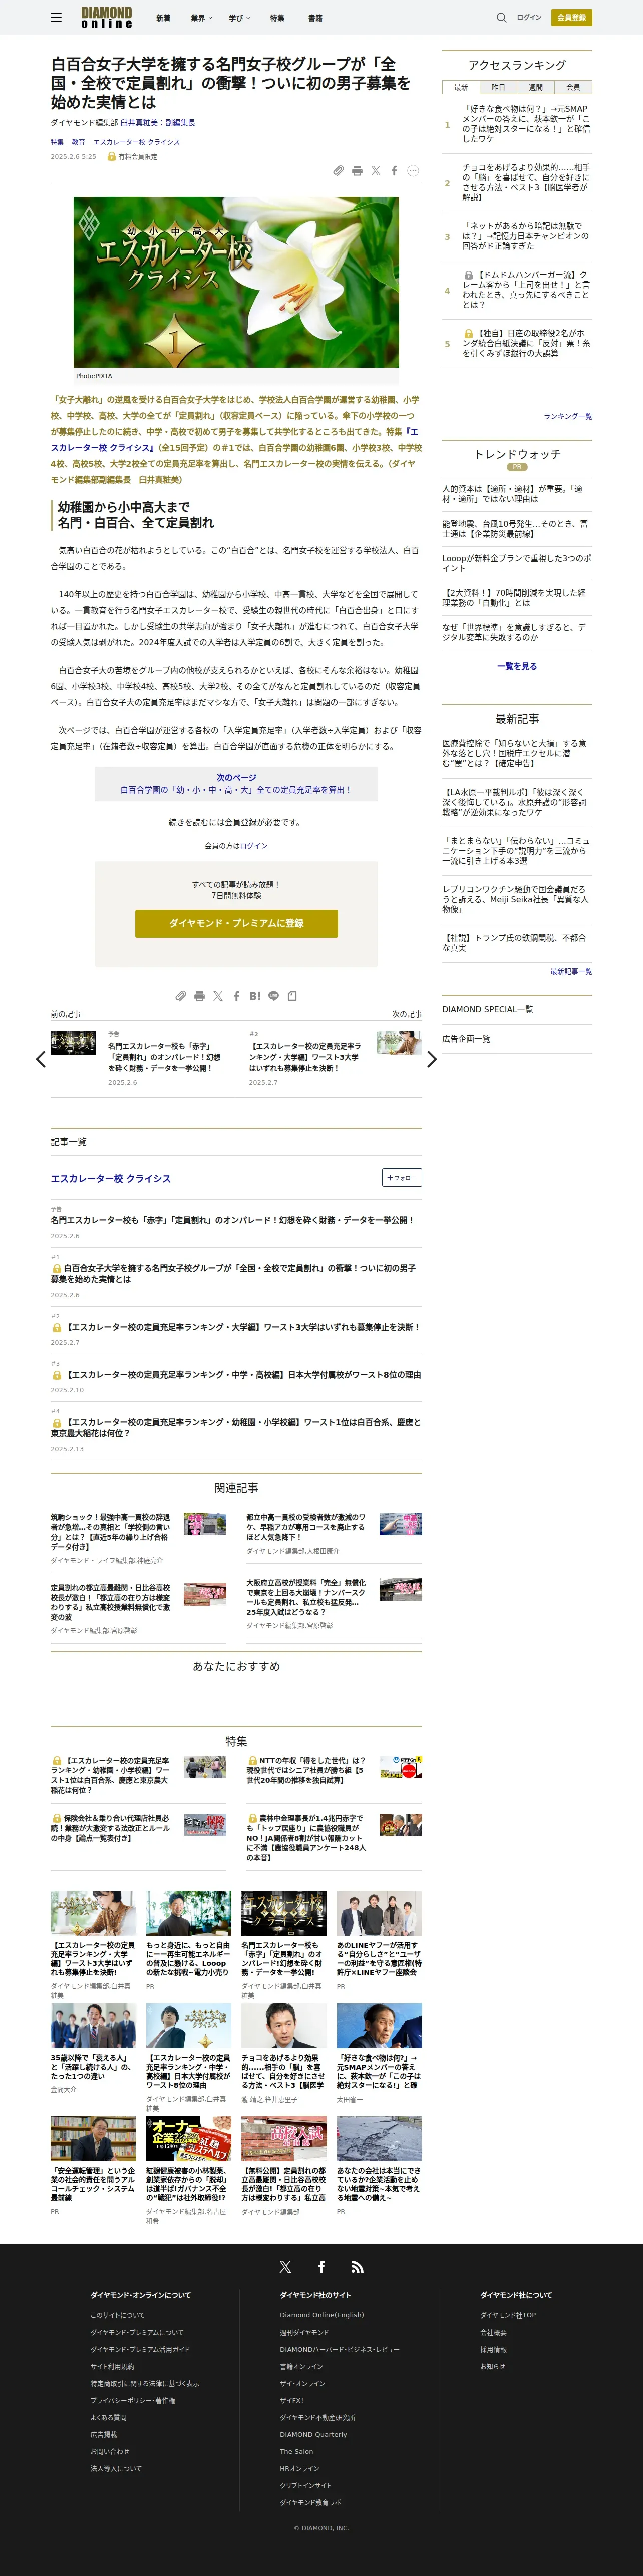Click the lily article hero image
Viewport: 643px width, 2576px height.
[236, 282]
